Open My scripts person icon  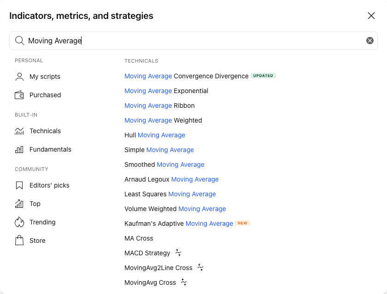19,76
